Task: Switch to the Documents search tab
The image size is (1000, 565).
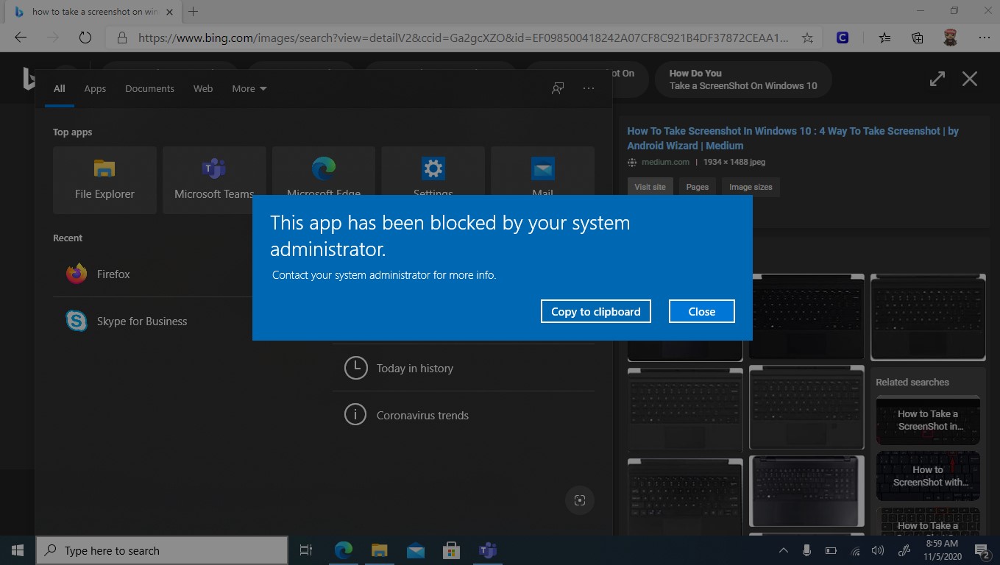Action: point(149,88)
